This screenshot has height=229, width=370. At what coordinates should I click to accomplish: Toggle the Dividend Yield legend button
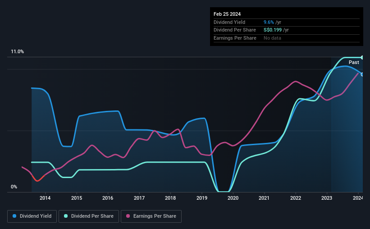pos(32,216)
